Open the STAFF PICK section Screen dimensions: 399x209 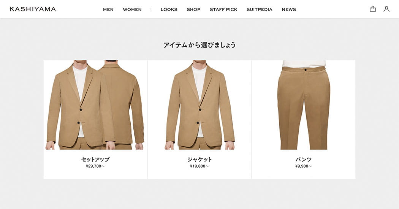223,9
